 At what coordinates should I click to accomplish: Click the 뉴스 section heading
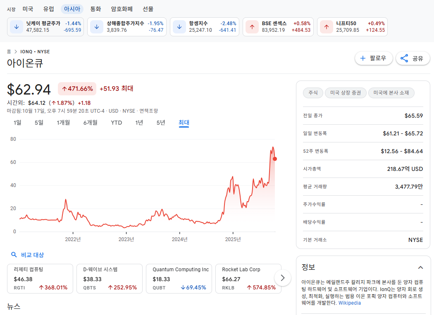(14, 306)
